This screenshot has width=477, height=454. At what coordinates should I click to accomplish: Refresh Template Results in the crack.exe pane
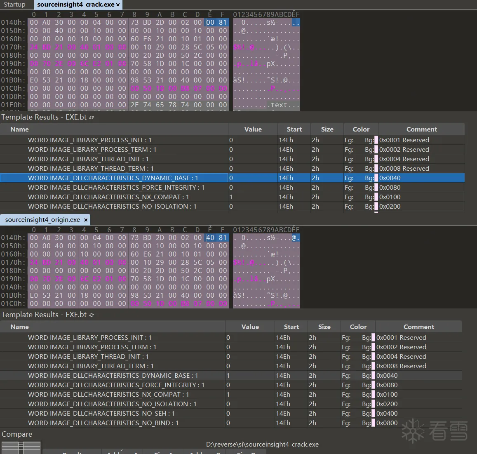[92, 118]
